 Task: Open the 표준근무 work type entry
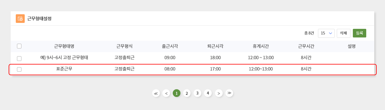64,69
